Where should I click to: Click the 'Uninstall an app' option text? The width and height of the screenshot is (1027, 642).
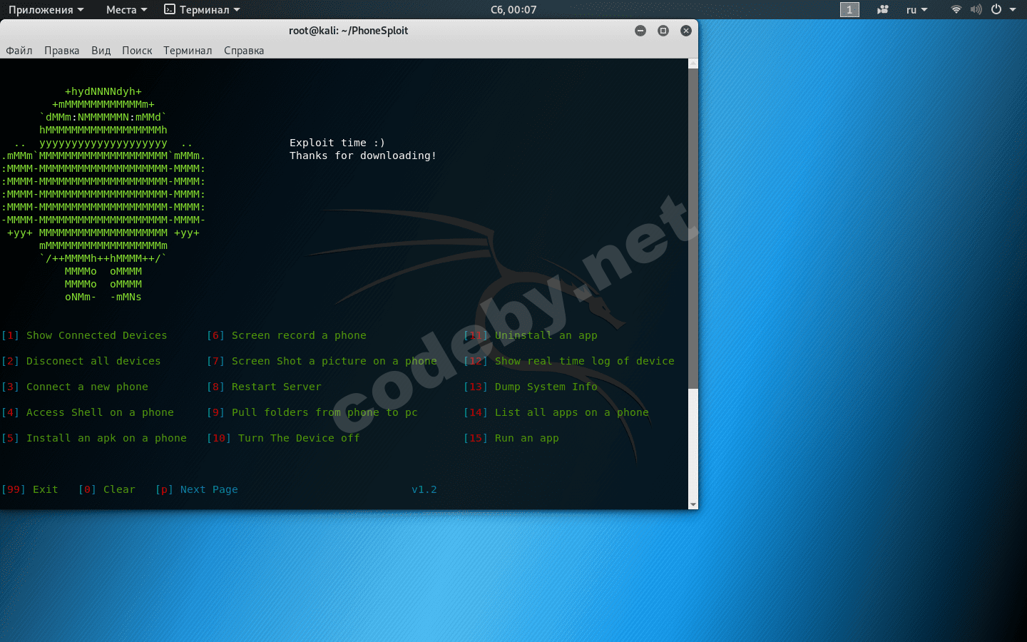546,335
